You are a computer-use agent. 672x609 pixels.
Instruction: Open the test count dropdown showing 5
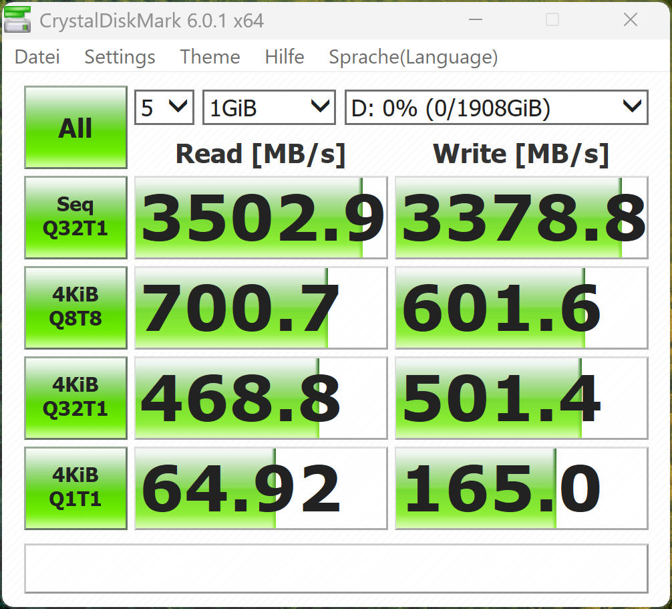pos(164,108)
